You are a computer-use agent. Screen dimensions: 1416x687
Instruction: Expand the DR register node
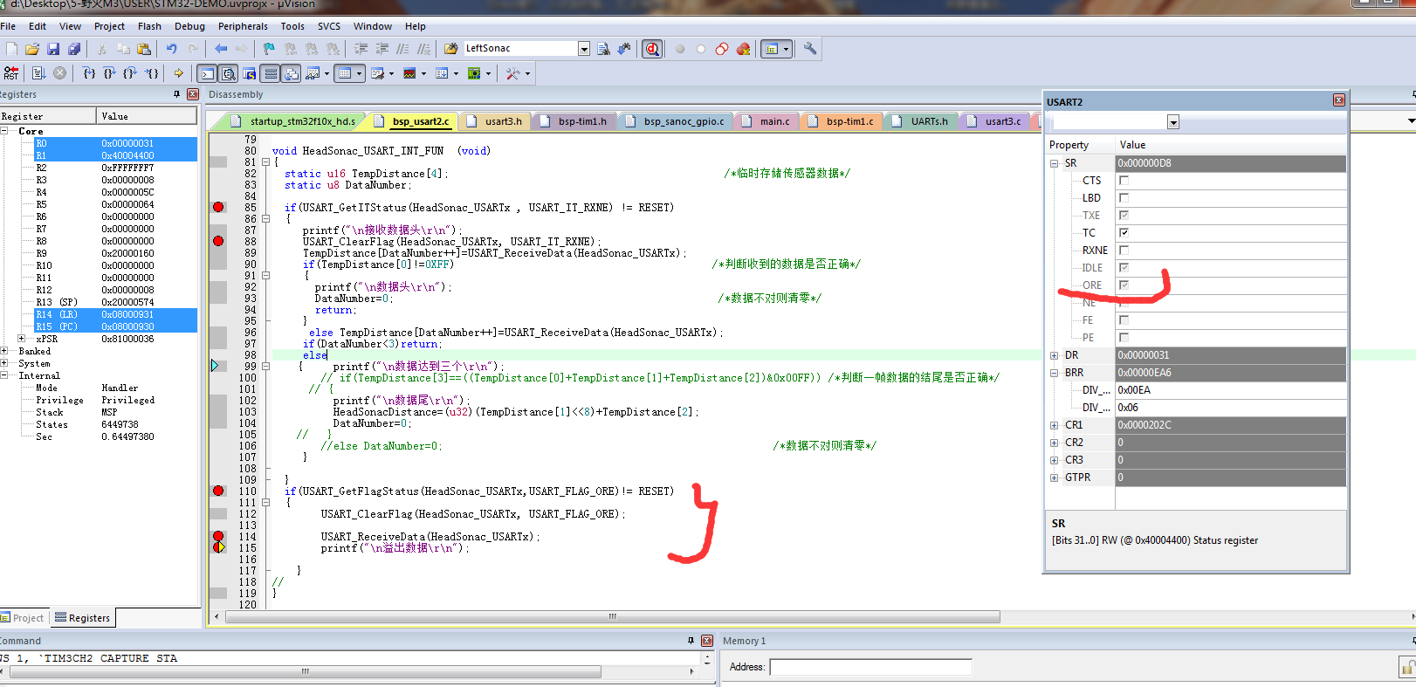click(1054, 355)
